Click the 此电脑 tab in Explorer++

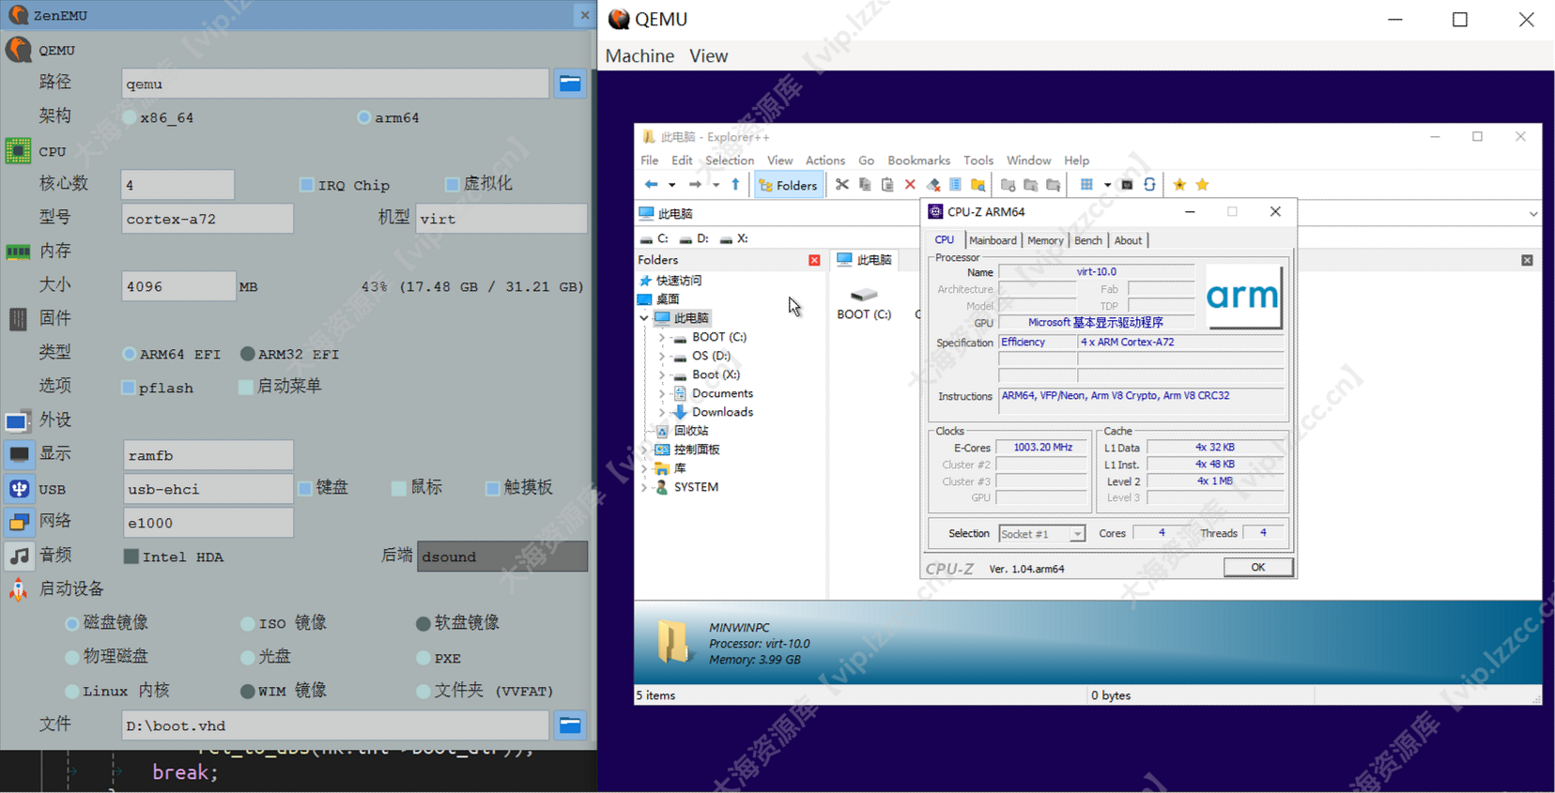[x=864, y=260]
